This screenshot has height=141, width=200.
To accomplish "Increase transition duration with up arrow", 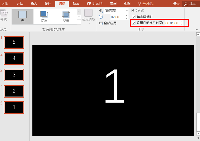I will tap(126, 16).
